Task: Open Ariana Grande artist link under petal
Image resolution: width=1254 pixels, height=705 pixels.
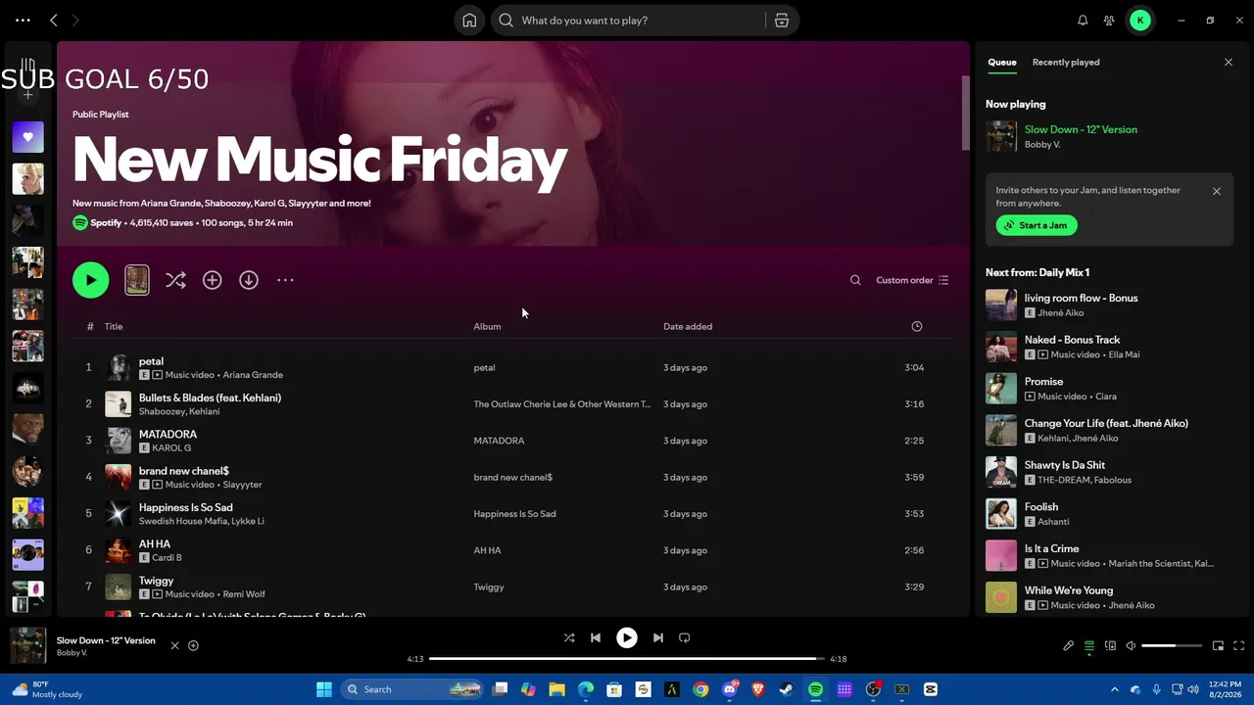Action: pos(253,375)
